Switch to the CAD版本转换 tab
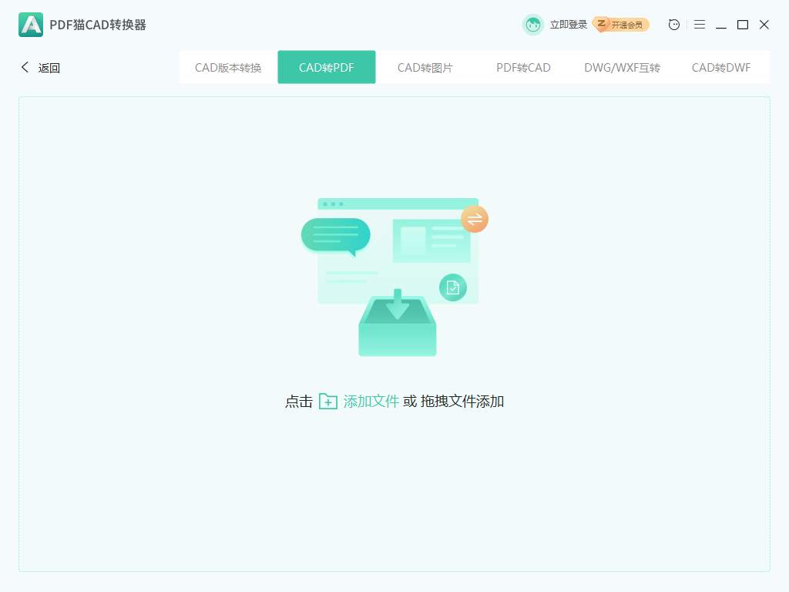This screenshot has width=789, height=592. [228, 68]
